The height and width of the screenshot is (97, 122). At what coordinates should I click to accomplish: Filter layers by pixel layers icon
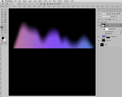108,14
